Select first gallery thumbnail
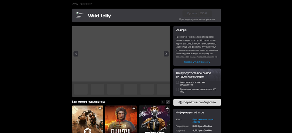Viewport: 292px width, 133px height. (81, 89)
